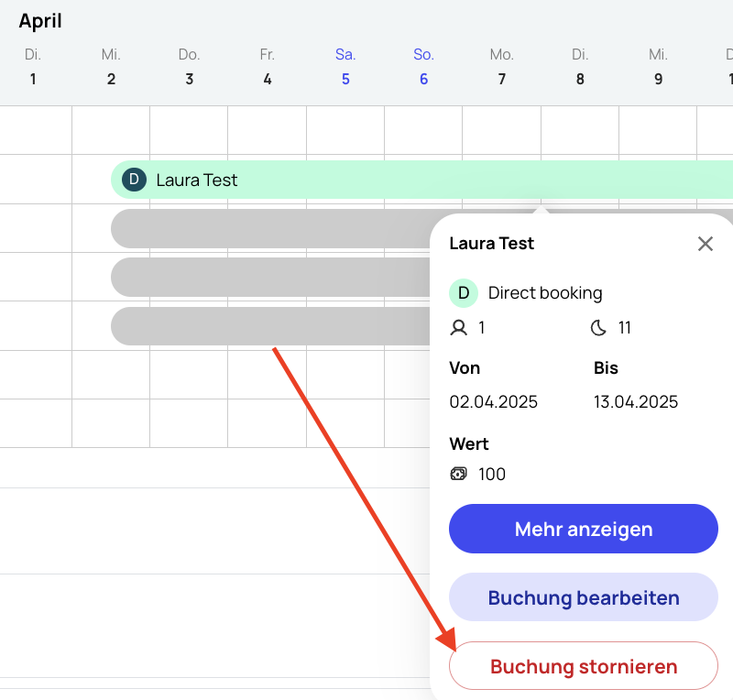The image size is (733, 700).
Task: Cancel booking via Buchung stornieren
Action: click(584, 666)
